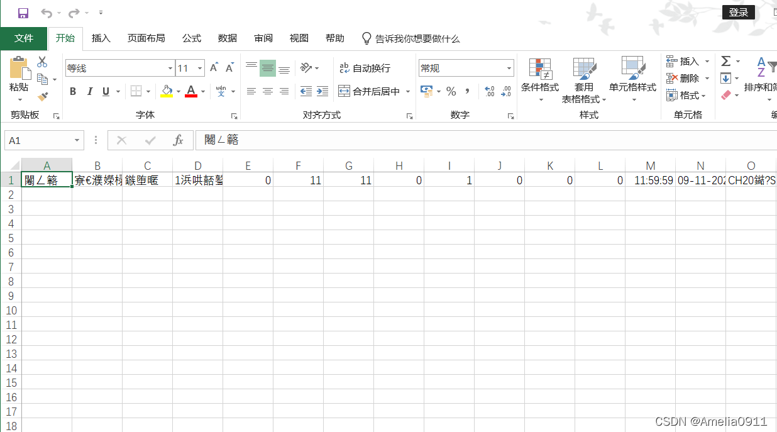Open the 常规 number format dropdown
This screenshot has width=777, height=432.
click(508, 67)
